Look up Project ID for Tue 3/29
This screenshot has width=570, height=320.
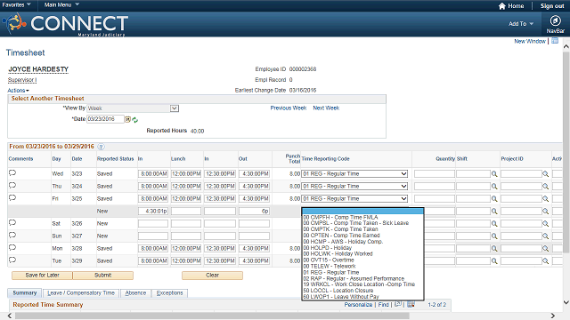[x=545, y=260]
